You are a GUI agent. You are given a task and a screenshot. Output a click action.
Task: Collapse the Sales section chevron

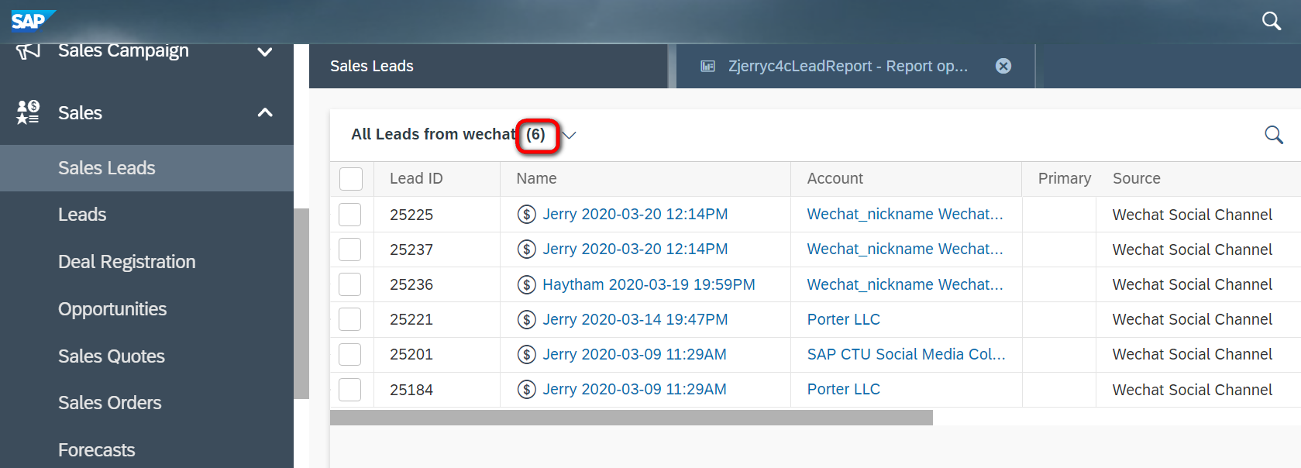point(265,113)
